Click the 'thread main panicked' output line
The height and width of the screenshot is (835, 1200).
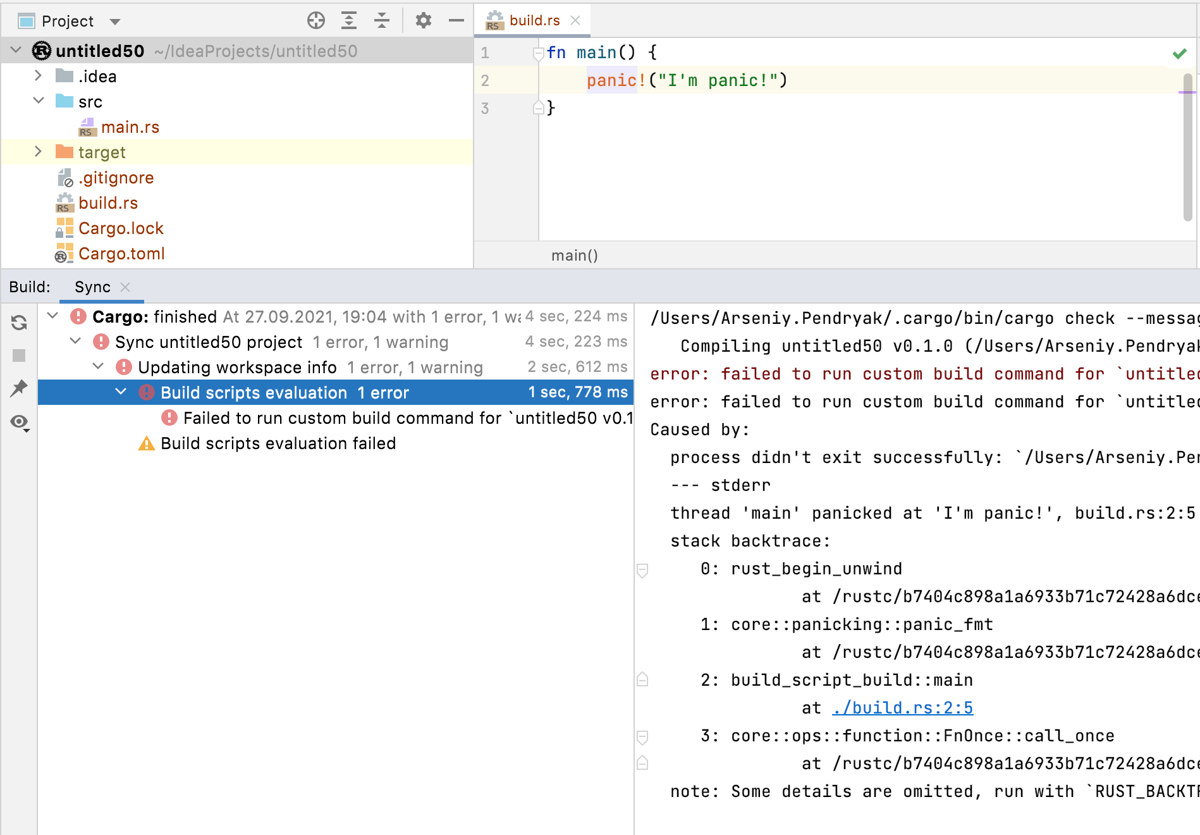(x=933, y=513)
